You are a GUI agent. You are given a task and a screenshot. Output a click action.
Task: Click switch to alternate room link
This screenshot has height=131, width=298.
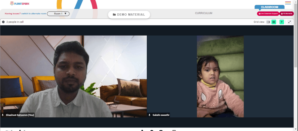[34, 14]
